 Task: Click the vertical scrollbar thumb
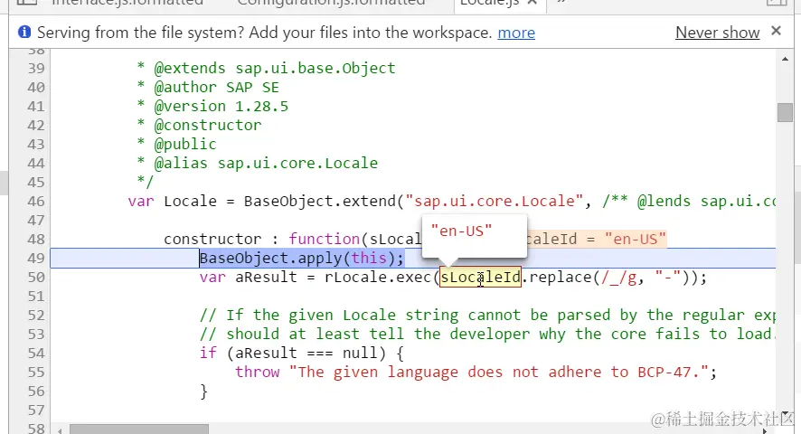(x=785, y=112)
